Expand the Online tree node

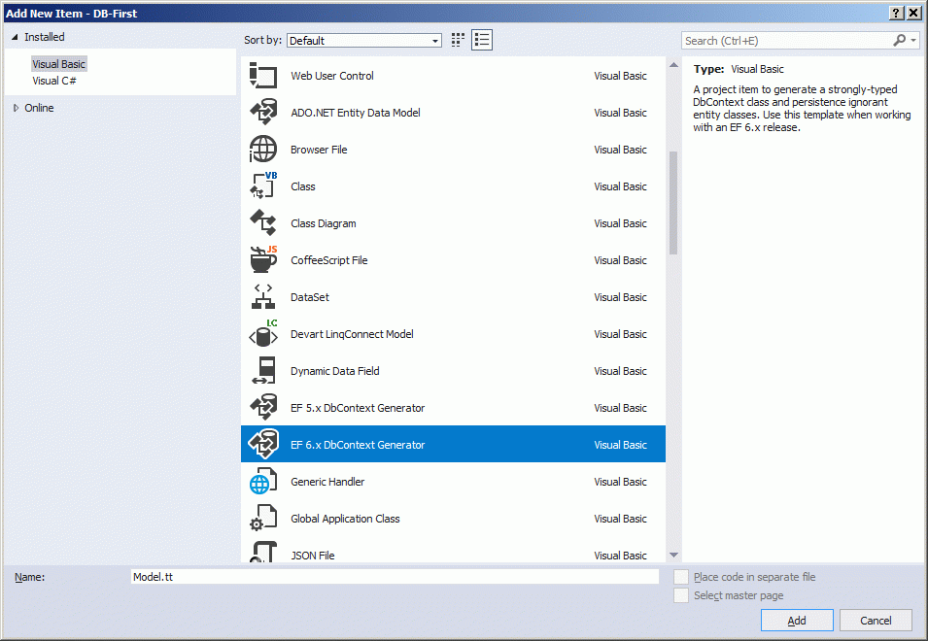16,108
